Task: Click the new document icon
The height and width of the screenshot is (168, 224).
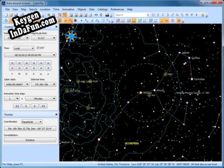Action: point(6,15)
